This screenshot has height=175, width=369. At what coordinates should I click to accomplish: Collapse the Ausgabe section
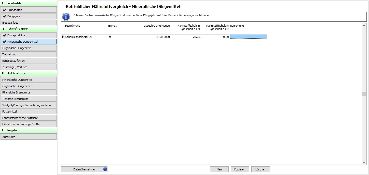pyautogui.click(x=3, y=130)
